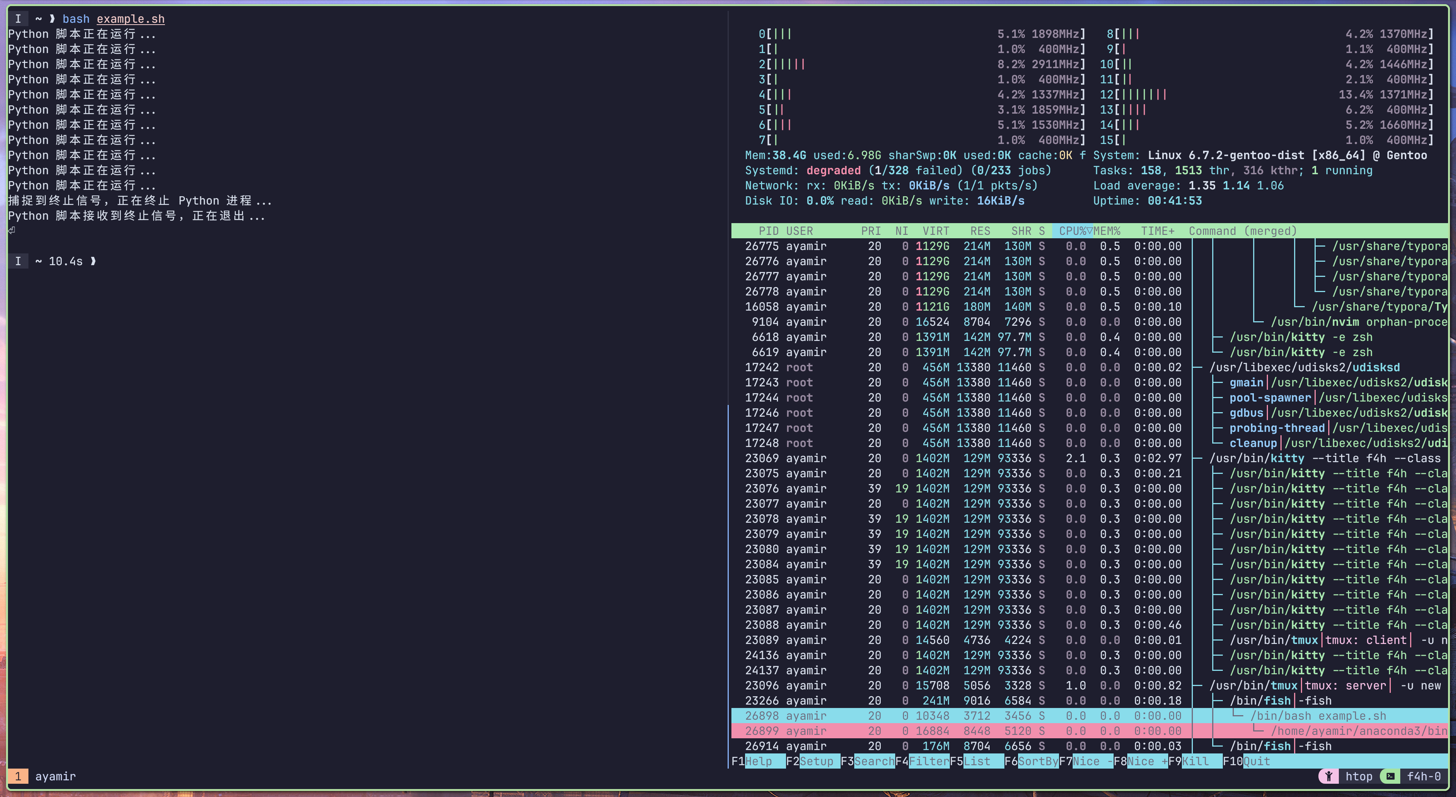Click the F3 Search function key
Screen dimensions: 1456x797
(873, 761)
